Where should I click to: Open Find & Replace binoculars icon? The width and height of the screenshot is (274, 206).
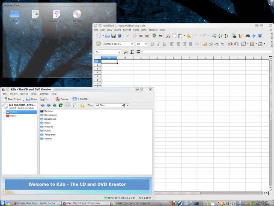point(247,36)
